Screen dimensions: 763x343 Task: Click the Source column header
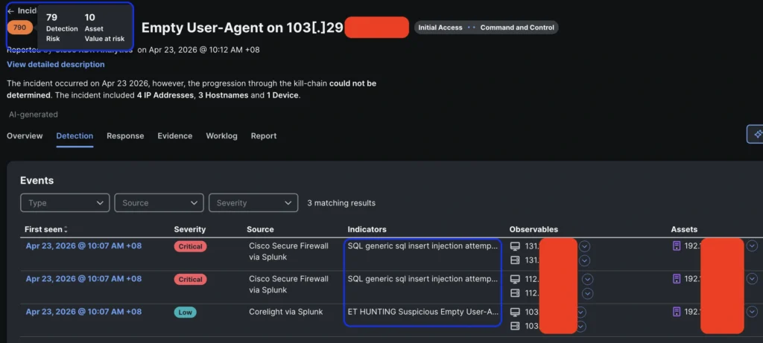[260, 229]
